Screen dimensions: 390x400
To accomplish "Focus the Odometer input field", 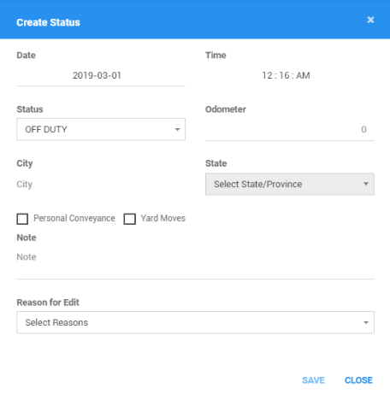I will [290, 130].
